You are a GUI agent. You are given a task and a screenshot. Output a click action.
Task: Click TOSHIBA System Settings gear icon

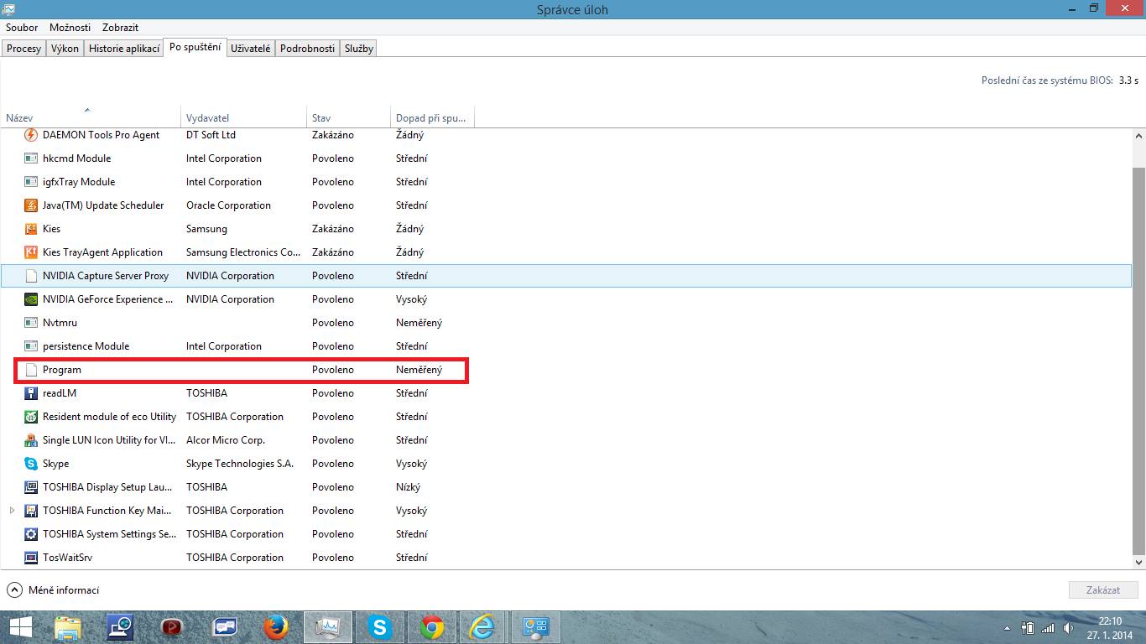coord(31,534)
